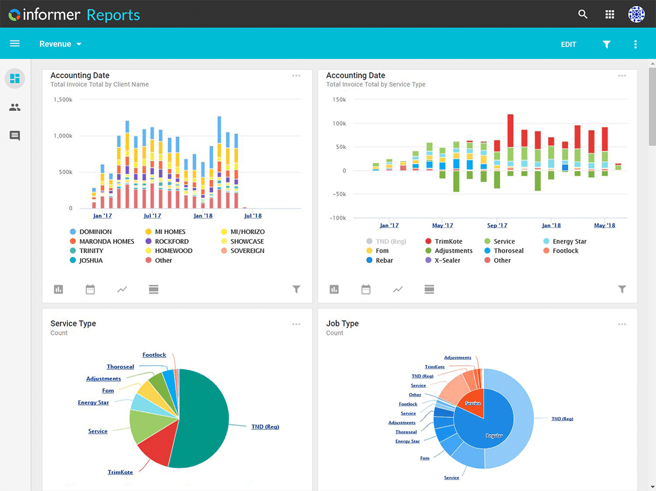
Task: Show the disabled TND (Reg) legend series
Action: [x=390, y=241]
